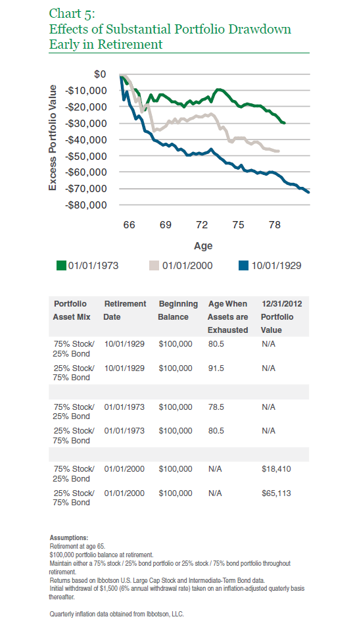Screen dimensions: 355x625
Task: Click the Retirement Date column header
Action: click(x=125, y=311)
